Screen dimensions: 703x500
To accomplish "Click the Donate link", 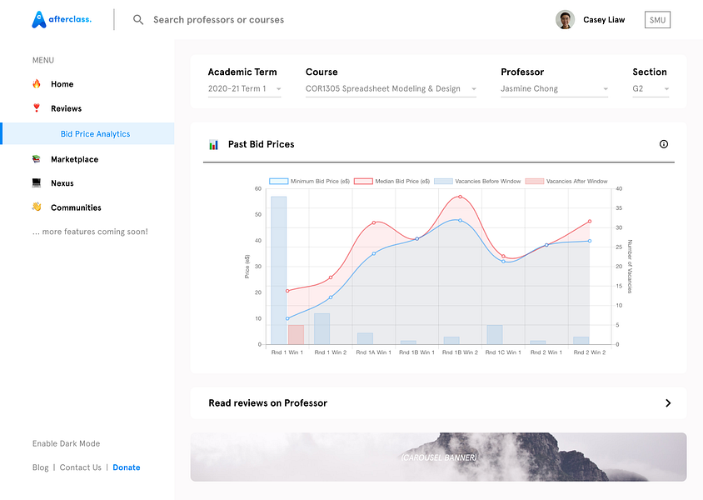I will coord(127,467).
